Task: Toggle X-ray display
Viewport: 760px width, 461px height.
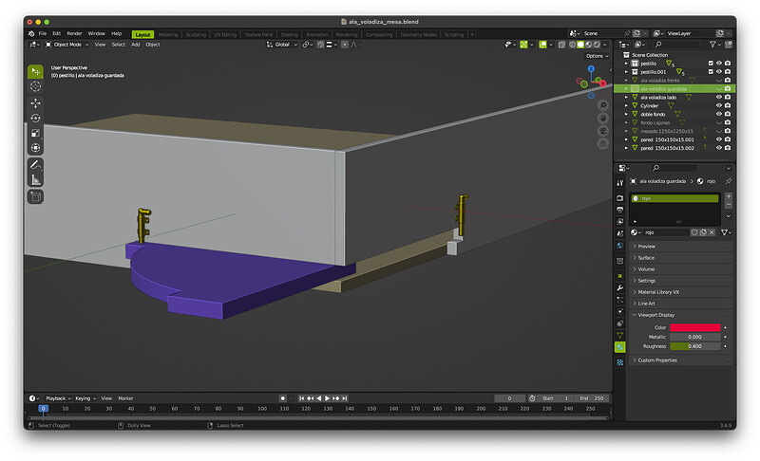Action: [561, 45]
